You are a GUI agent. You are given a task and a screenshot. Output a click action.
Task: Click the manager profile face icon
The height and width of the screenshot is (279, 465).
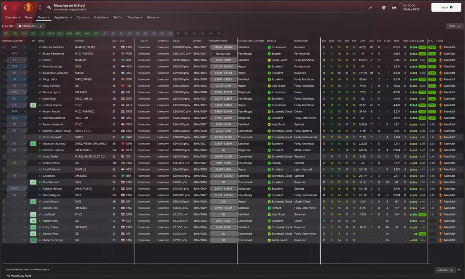384,7
